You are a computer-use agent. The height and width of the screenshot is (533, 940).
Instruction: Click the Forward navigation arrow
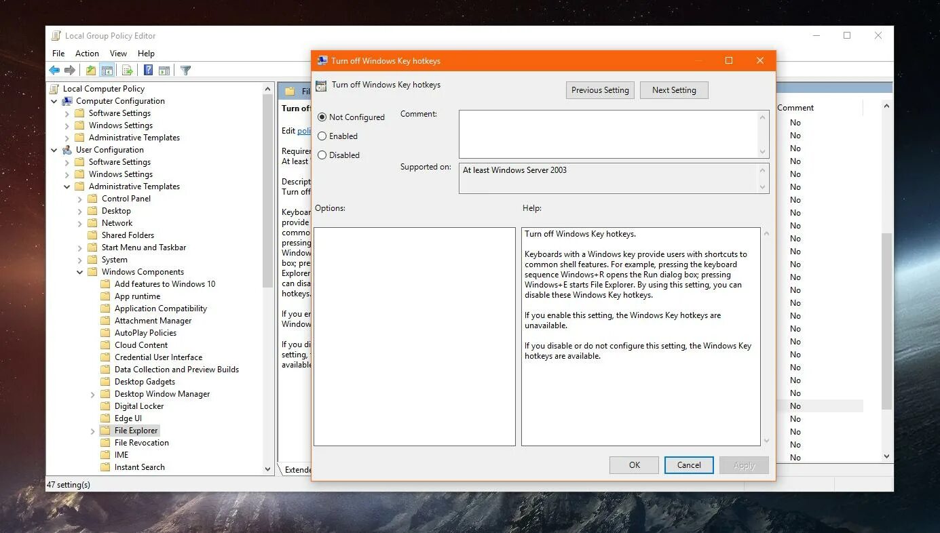coord(69,70)
